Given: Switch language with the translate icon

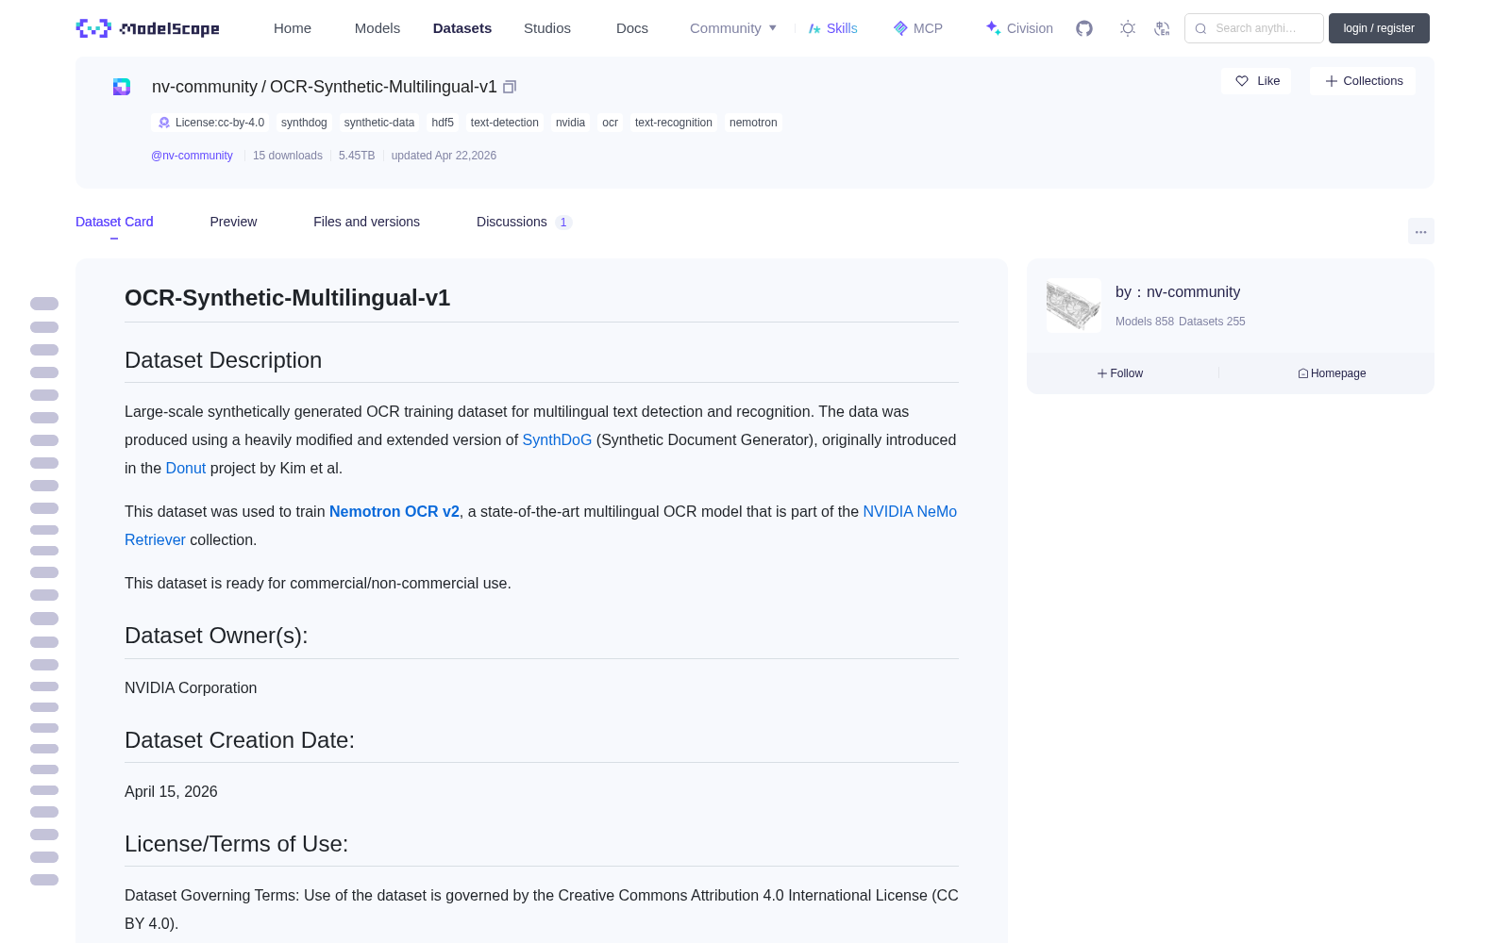Looking at the screenshot, I should pos(1162,28).
